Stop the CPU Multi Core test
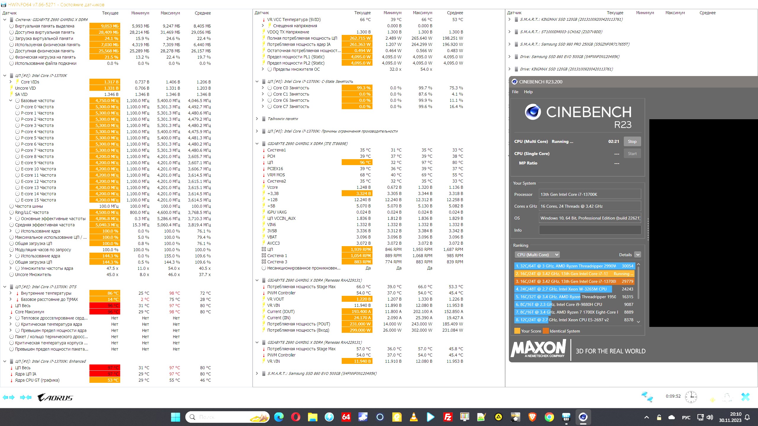 coord(632,141)
